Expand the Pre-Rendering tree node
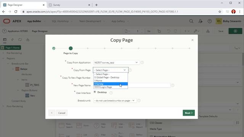The image size is (244, 137). (3, 53)
